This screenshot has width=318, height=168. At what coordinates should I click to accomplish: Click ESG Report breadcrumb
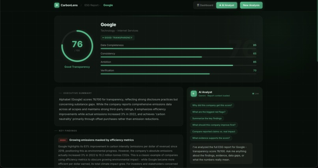[x=92, y=5]
